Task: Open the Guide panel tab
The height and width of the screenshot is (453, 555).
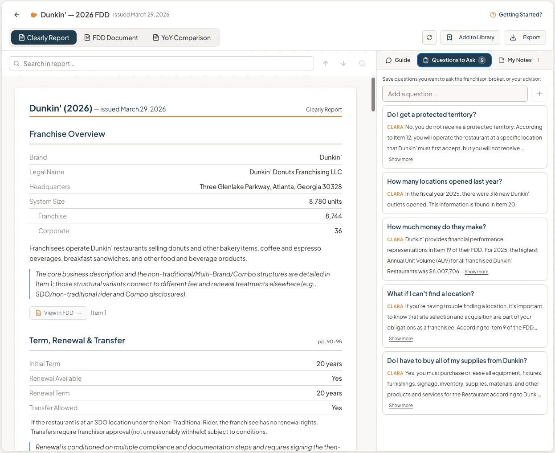Action: 398,60
